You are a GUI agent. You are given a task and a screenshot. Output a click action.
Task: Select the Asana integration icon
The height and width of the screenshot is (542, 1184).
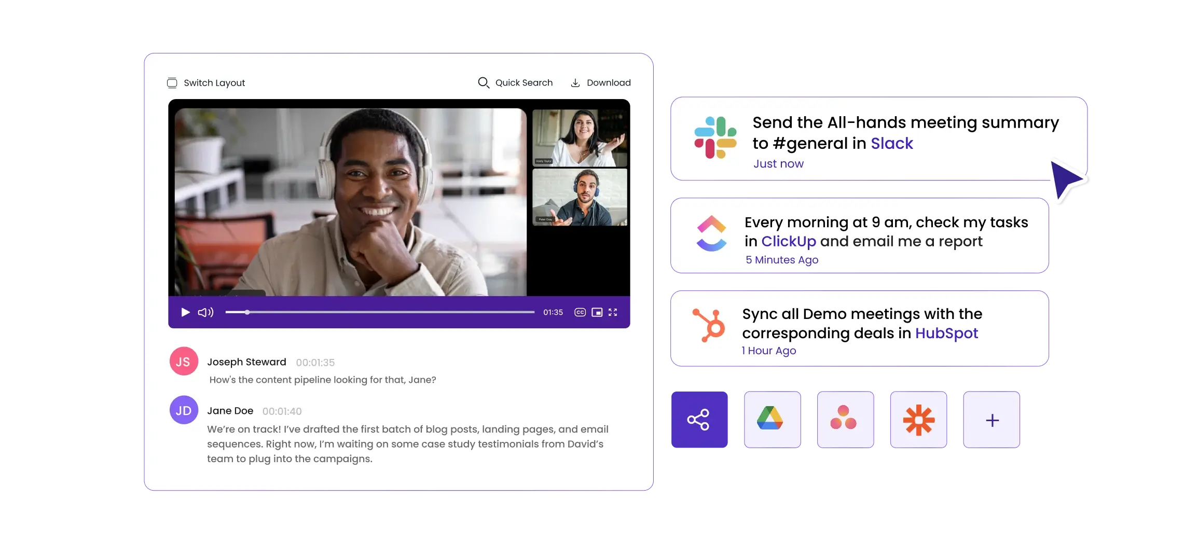pyautogui.click(x=845, y=419)
